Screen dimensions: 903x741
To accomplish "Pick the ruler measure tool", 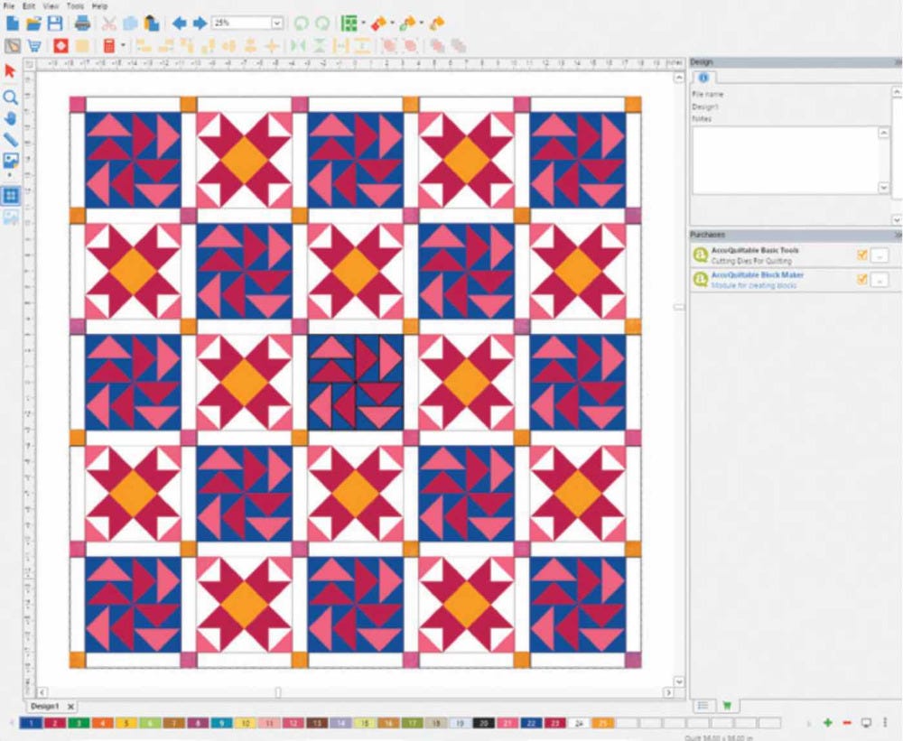I will tap(11, 139).
